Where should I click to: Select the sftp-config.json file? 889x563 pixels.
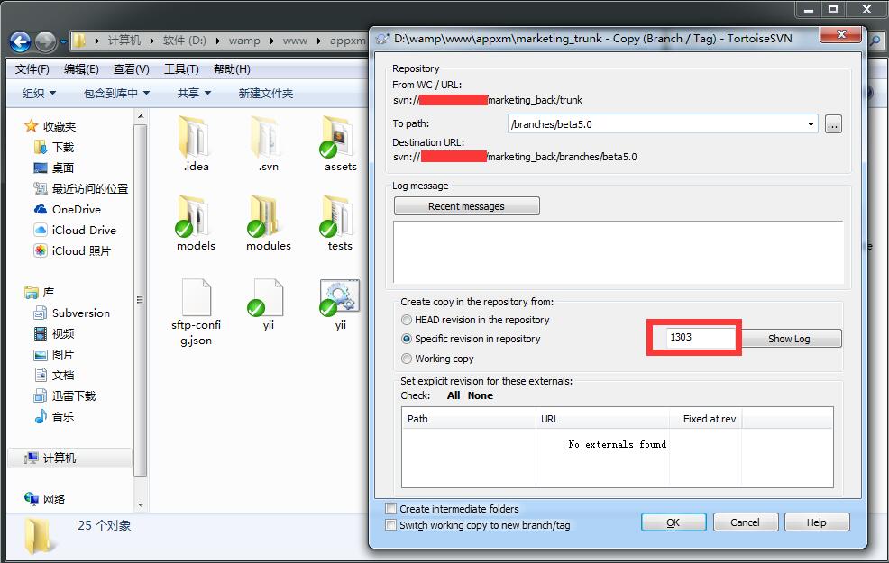click(x=196, y=313)
